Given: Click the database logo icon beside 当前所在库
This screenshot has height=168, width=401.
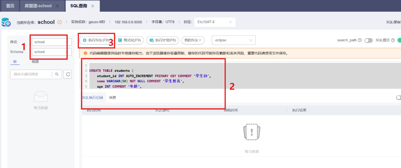Looking at the screenshot, I should 6,22.
